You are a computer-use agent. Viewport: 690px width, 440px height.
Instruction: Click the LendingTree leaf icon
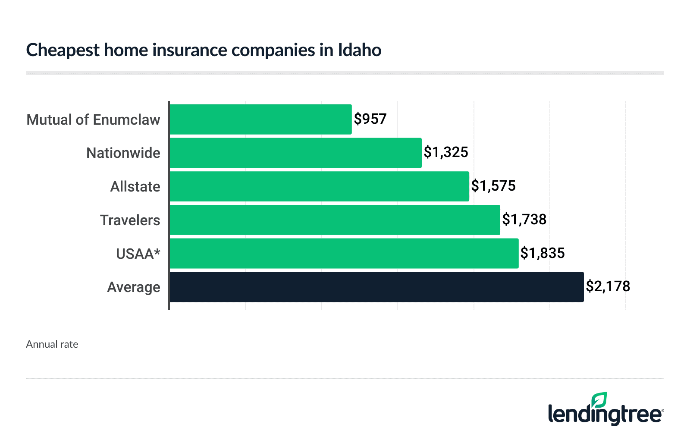[599, 400]
